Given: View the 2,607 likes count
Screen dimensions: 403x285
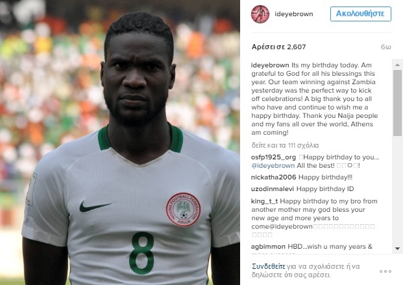Looking at the screenshot, I should 278,47.
